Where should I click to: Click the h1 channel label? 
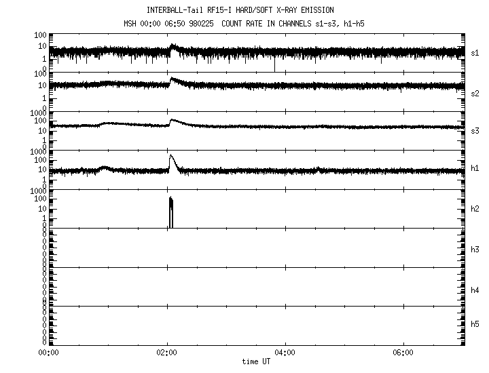(475, 168)
